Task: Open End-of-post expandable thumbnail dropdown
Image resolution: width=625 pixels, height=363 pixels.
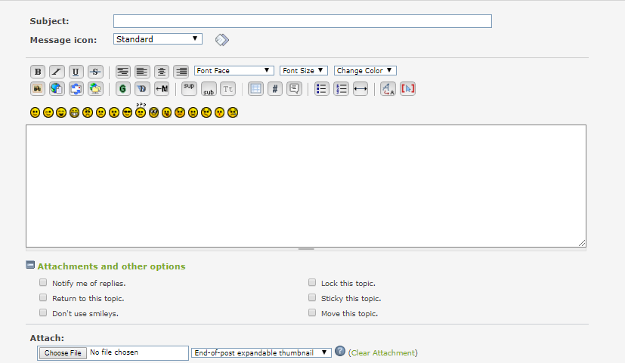Action: point(261,352)
